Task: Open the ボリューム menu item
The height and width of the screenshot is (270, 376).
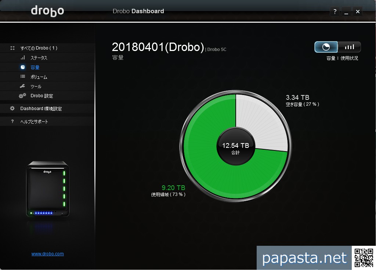Action: coord(39,77)
